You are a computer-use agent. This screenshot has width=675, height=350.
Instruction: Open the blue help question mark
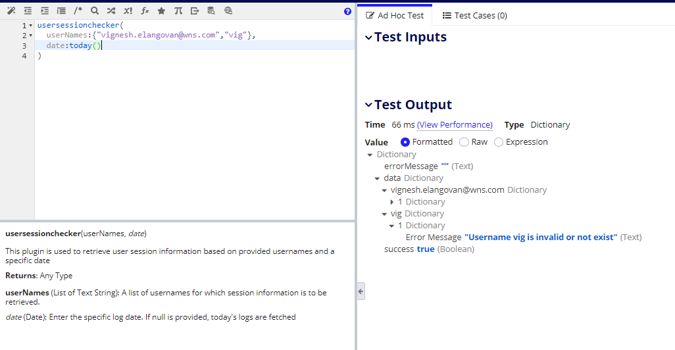click(x=348, y=12)
